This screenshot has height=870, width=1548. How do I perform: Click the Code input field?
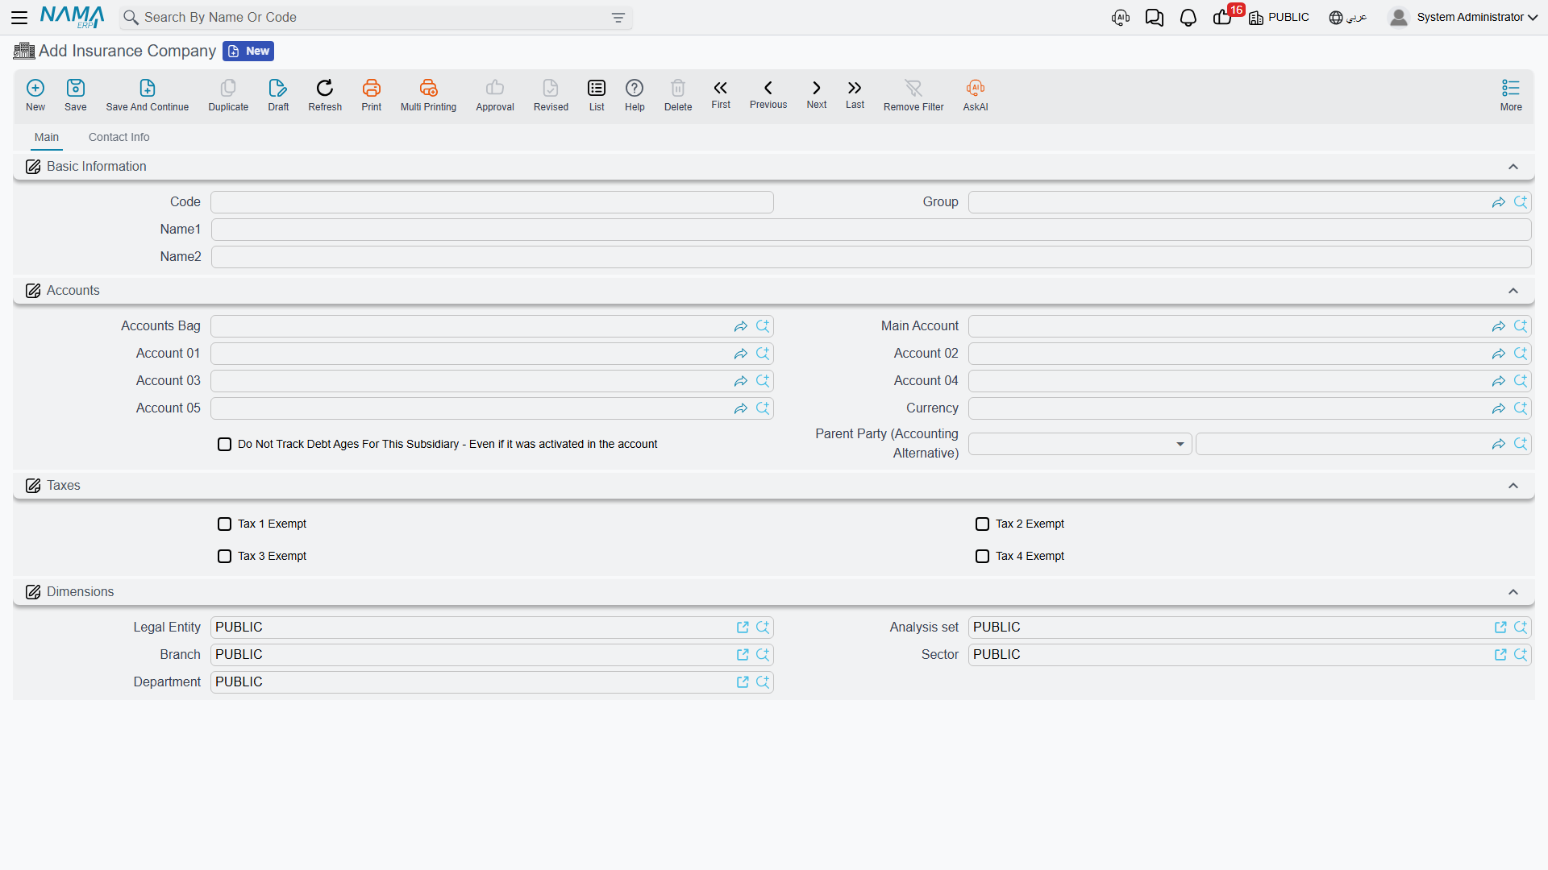492,202
